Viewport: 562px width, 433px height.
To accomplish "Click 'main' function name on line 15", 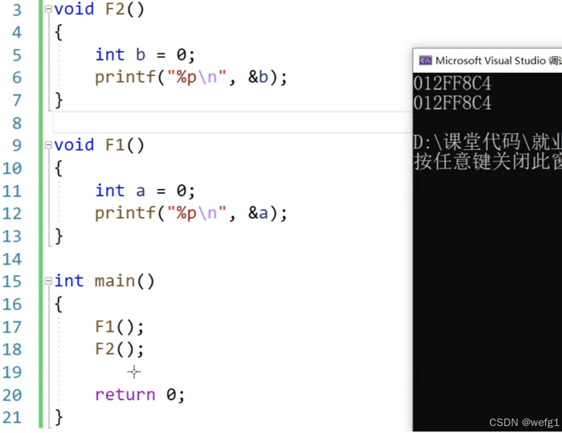I will (x=115, y=281).
